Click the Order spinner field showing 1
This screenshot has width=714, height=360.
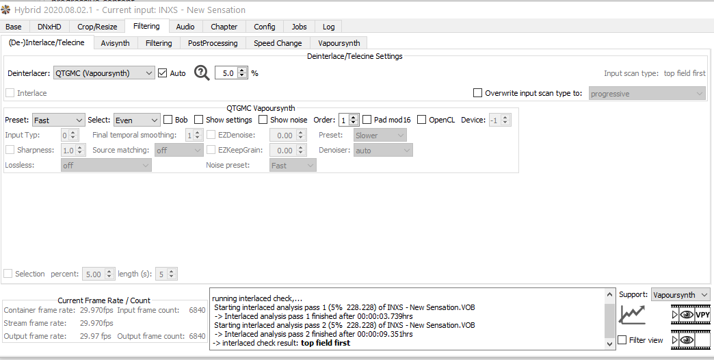pos(344,120)
